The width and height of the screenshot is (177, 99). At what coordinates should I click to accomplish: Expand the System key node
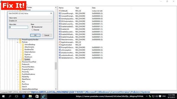tap(20, 59)
